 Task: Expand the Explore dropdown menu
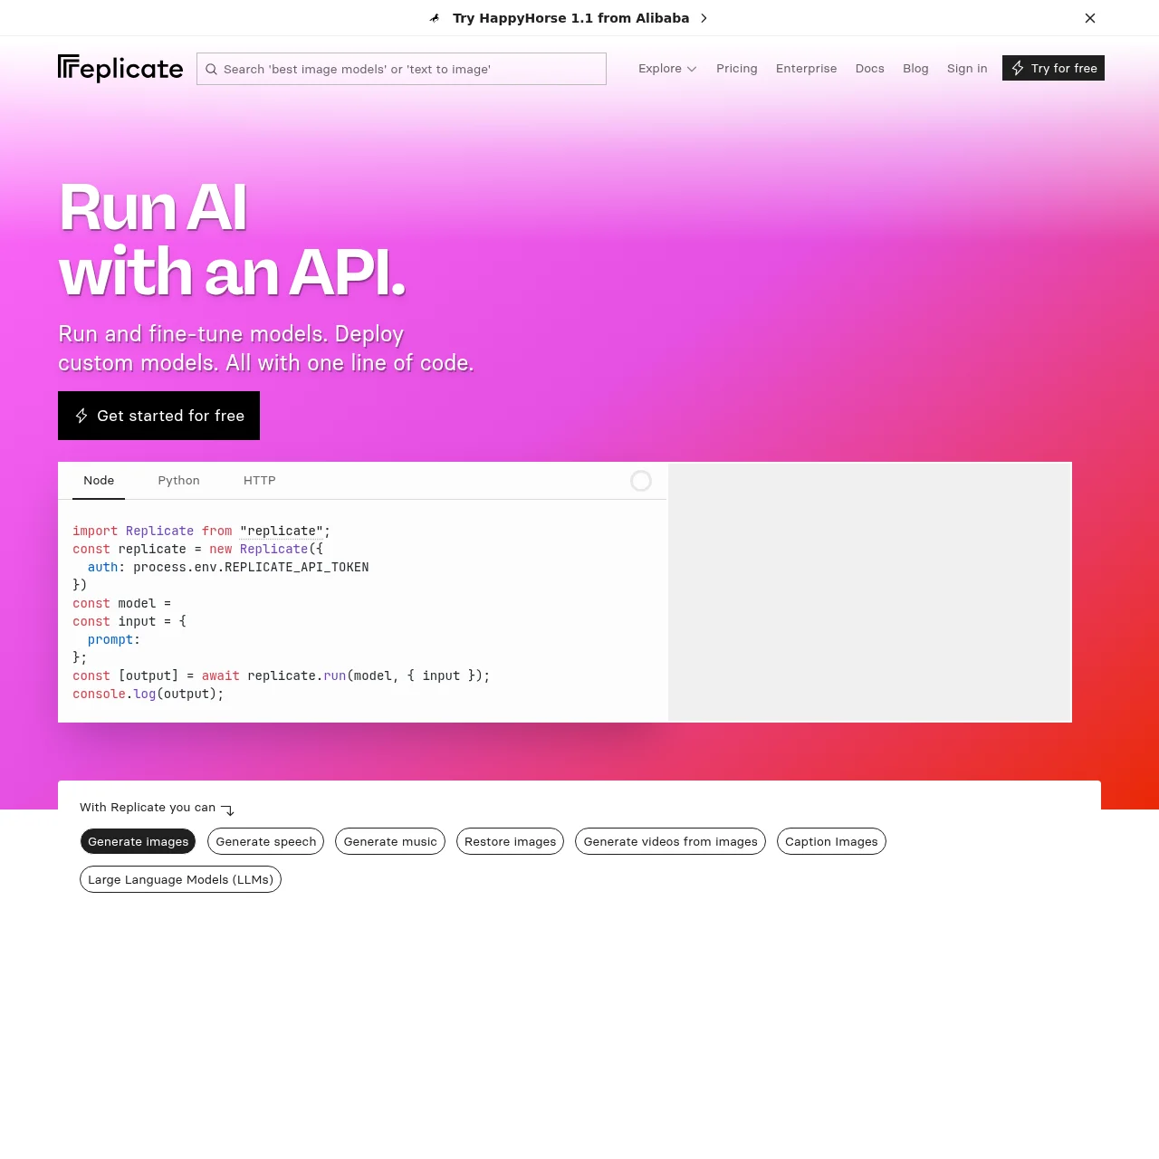pos(667,69)
